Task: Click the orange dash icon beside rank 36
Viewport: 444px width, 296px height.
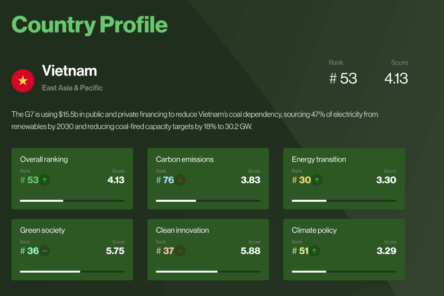Action: coord(45,251)
